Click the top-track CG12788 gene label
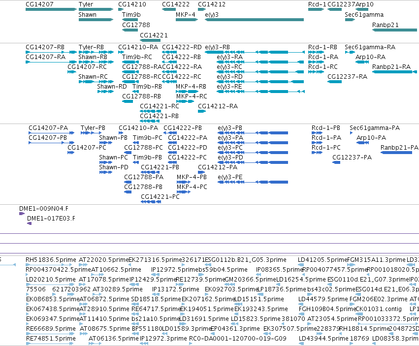The height and width of the screenshot is (346, 419). (136, 25)
